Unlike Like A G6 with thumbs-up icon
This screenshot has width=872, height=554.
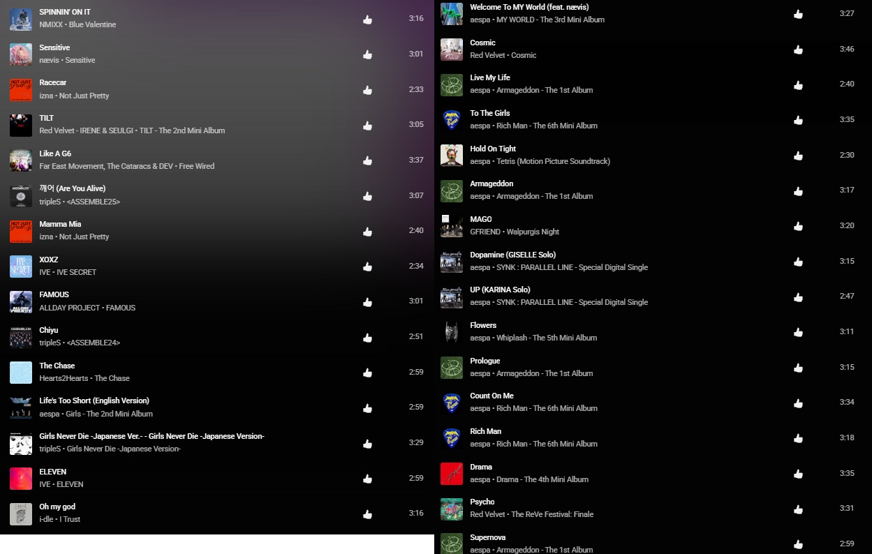click(x=367, y=160)
